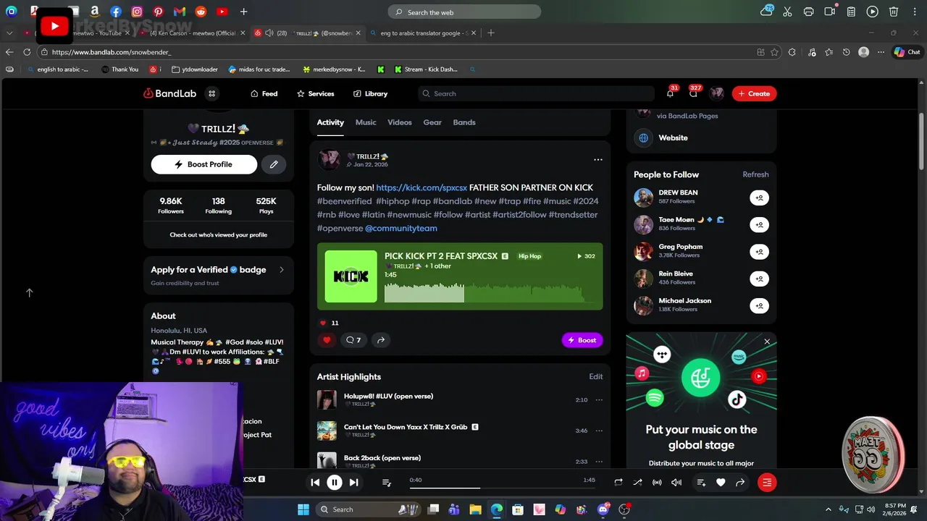Follow Taee Moøn with plus button
Image resolution: width=927 pixels, height=521 pixels.
click(759, 224)
